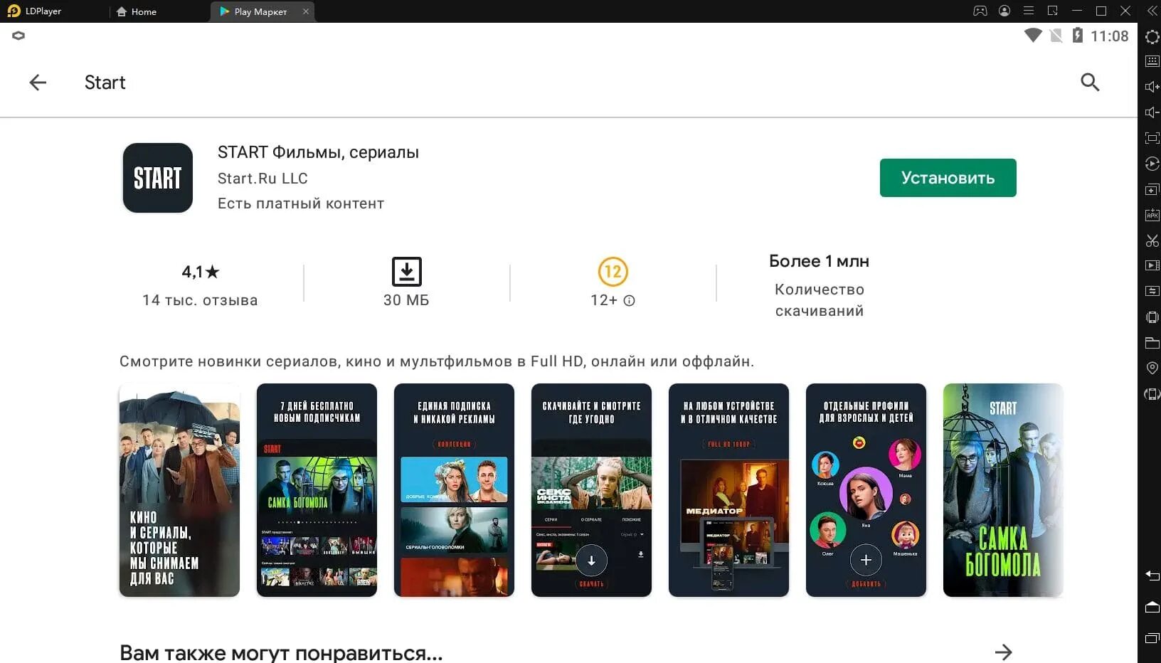Open the last screenshot 'Самка богомола' poster
Viewport: 1161px width, 663px height.
[x=1003, y=490]
